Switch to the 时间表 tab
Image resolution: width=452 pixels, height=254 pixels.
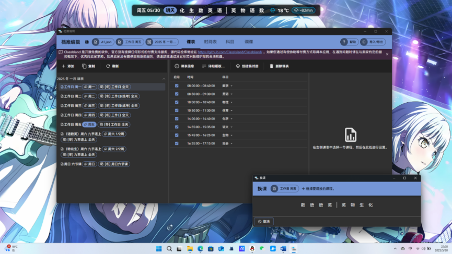pos(210,42)
